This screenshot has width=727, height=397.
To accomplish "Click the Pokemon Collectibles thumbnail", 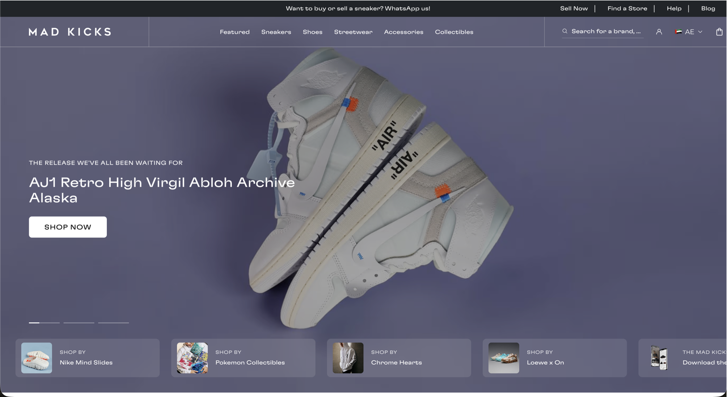I will (x=192, y=358).
